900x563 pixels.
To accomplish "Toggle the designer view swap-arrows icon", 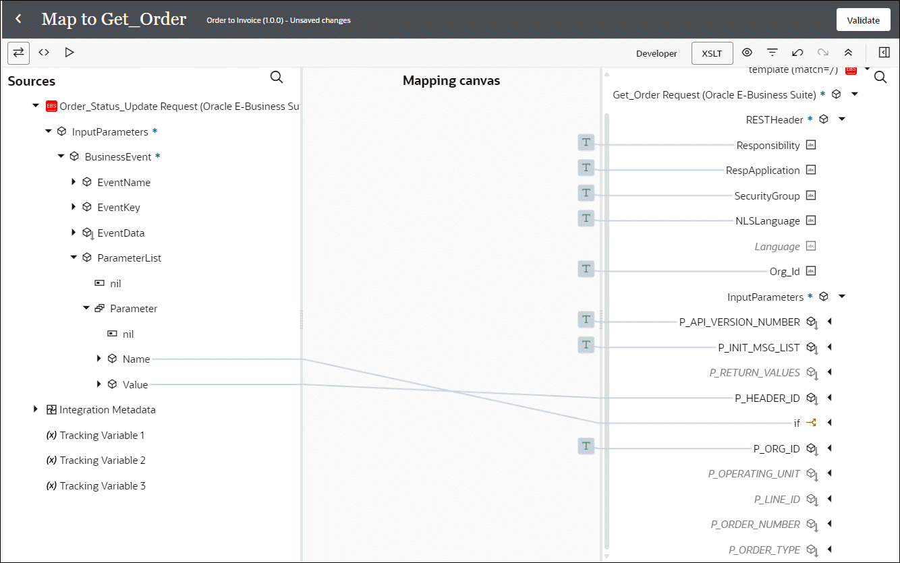I will pos(18,53).
